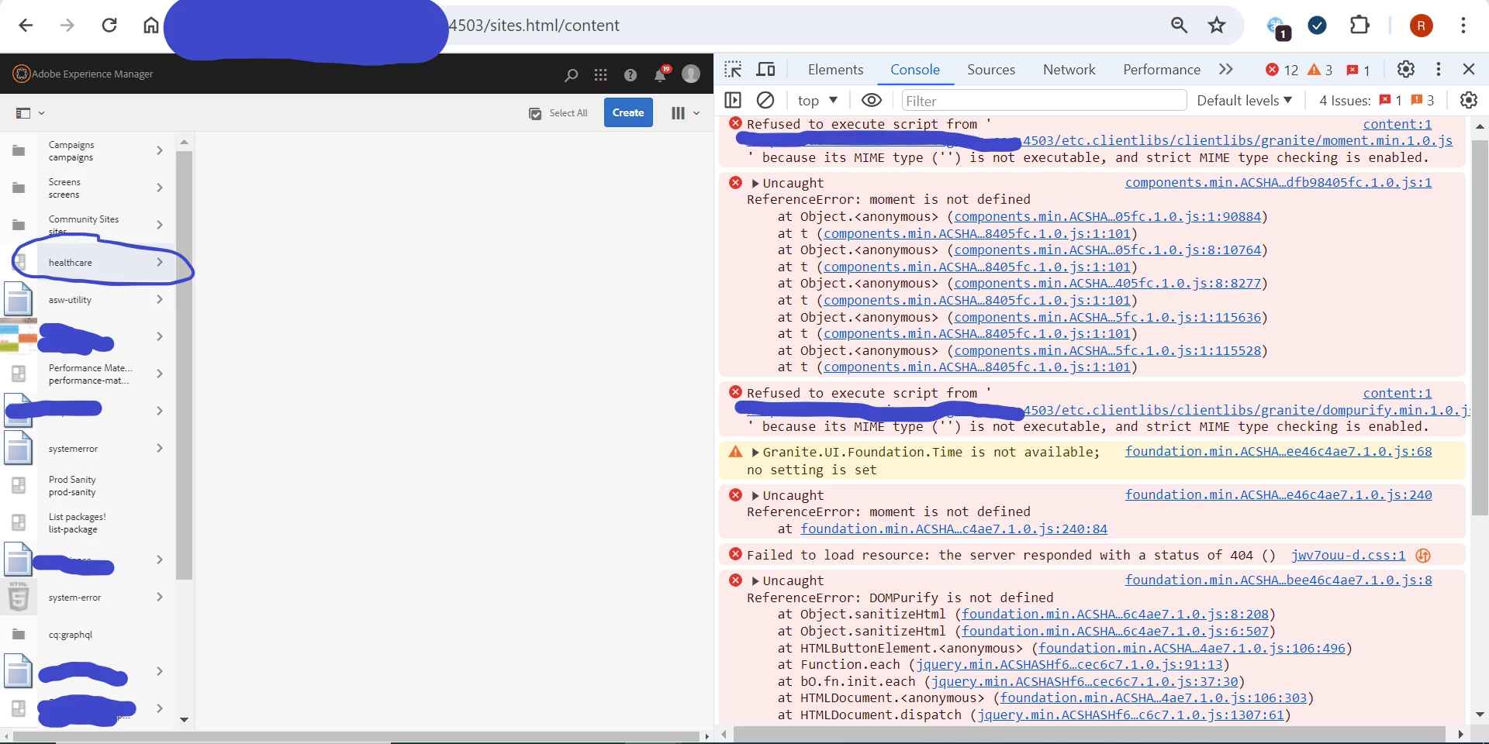Switch to the Elements tab
1489x744 pixels.
coord(835,70)
